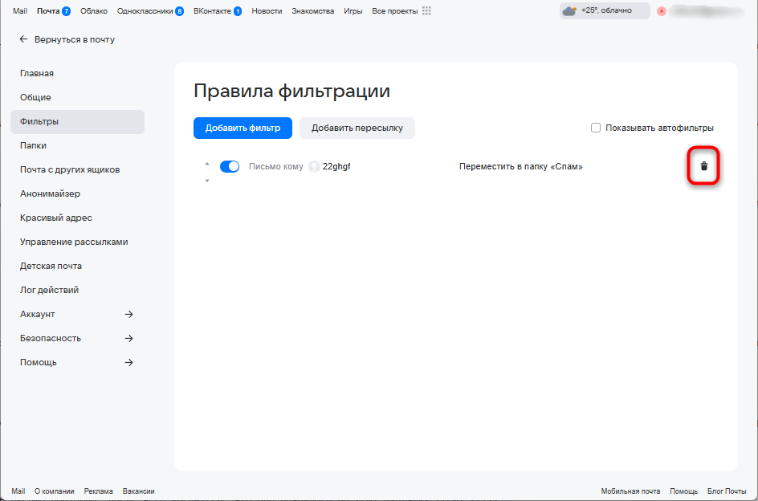The height and width of the screenshot is (501, 758).
Task: Click the Добавить пересылку button
Action: tap(357, 128)
